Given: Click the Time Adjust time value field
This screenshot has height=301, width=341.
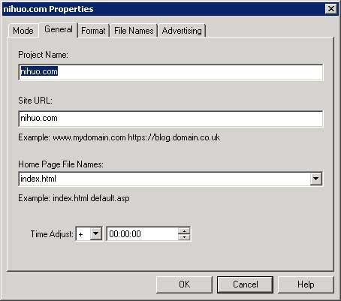Looking at the screenshot, I should (142, 234).
